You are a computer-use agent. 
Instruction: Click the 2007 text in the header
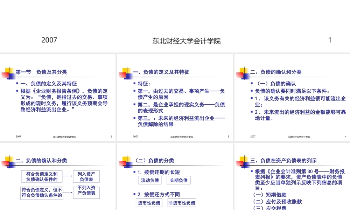(50, 40)
